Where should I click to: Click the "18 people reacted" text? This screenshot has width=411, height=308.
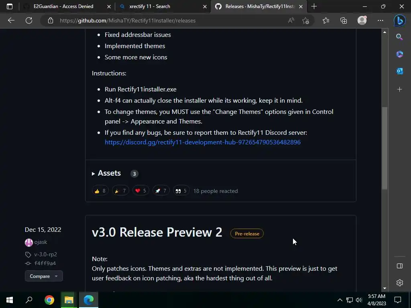point(216,191)
